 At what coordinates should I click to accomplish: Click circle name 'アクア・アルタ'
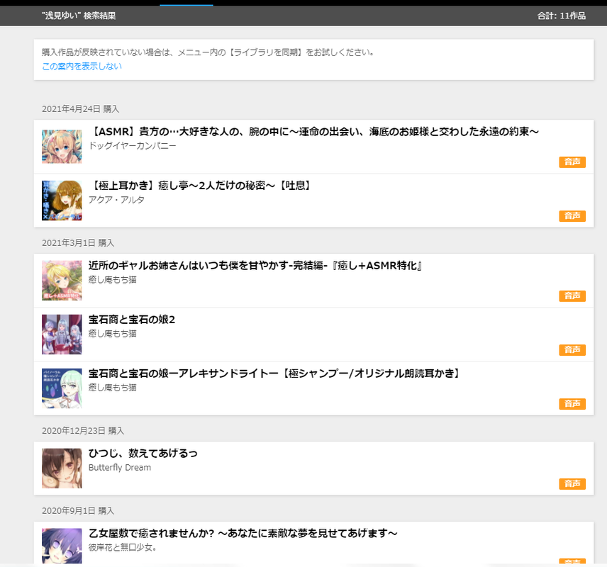point(116,200)
